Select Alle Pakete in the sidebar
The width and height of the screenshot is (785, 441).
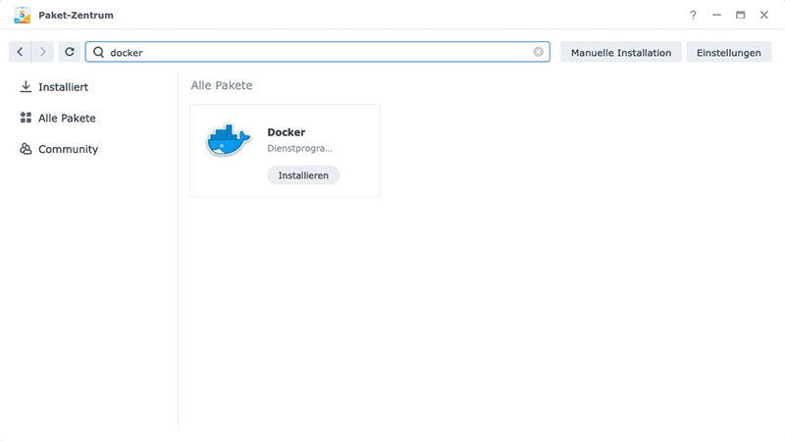click(66, 118)
